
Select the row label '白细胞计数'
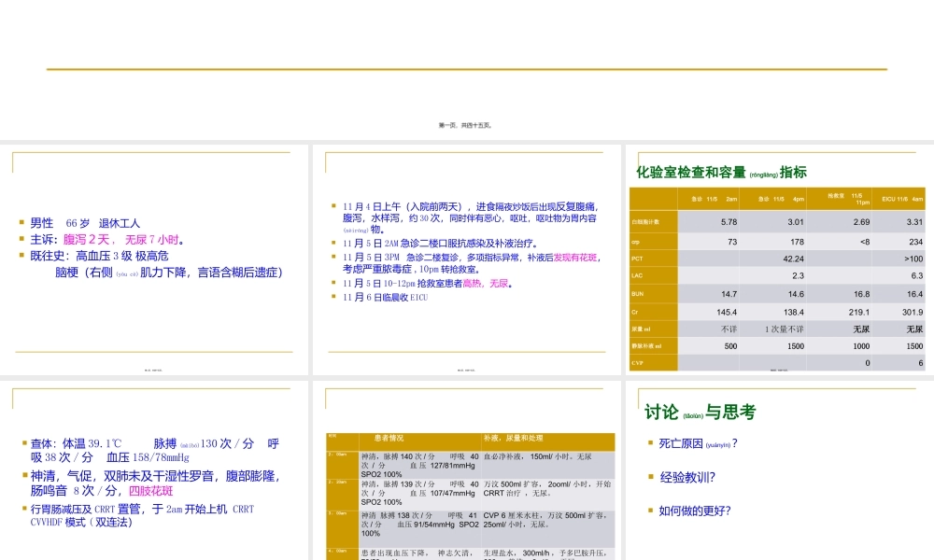(654, 221)
